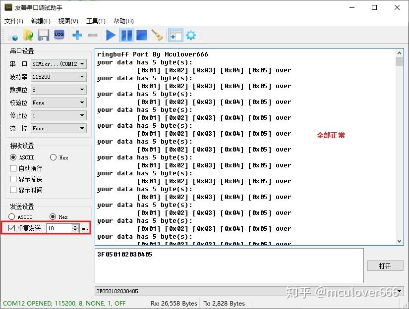This screenshot has height=309, width=409.
Task: Expand the 串口 COM port selector
Action: tap(82, 63)
